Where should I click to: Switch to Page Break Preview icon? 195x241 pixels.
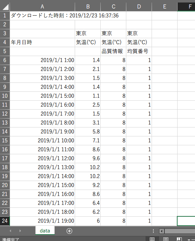coord(179,239)
